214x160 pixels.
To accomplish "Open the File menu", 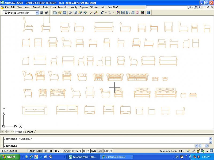I will (x=7, y=7).
